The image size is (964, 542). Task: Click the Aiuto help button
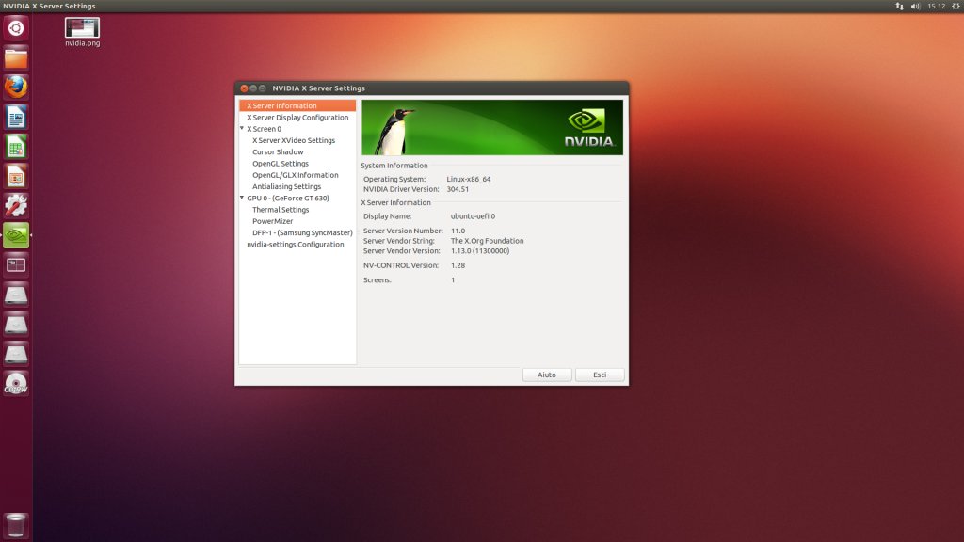coord(547,375)
